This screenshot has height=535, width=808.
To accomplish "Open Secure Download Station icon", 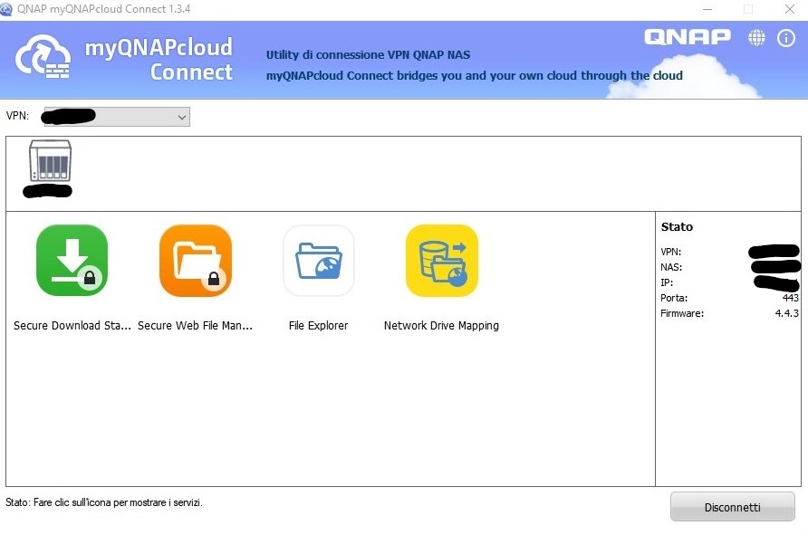I will (72, 261).
